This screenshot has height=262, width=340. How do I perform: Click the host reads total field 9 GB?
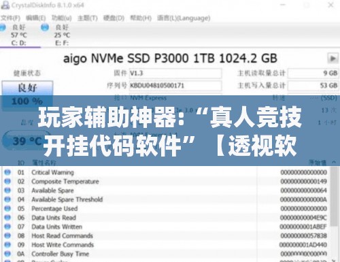(313, 73)
